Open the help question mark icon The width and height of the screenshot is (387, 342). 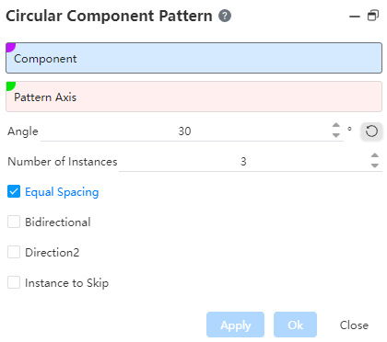[225, 16]
